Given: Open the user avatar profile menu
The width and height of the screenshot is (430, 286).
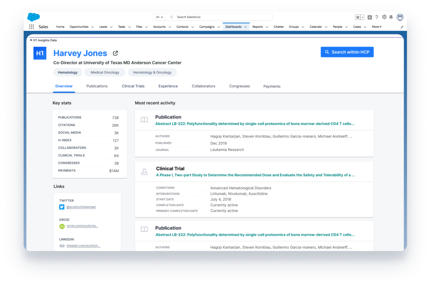Looking at the screenshot, I should tap(400, 17).
